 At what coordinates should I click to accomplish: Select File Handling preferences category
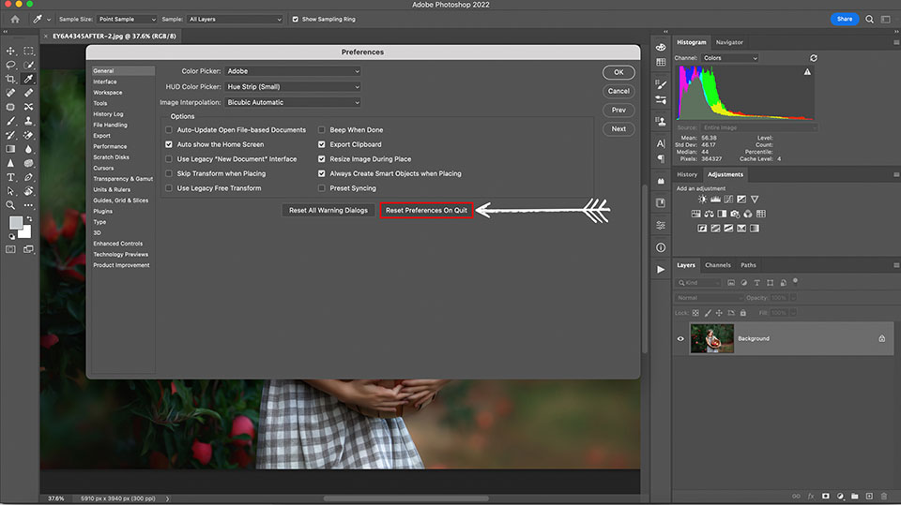(111, 125)
